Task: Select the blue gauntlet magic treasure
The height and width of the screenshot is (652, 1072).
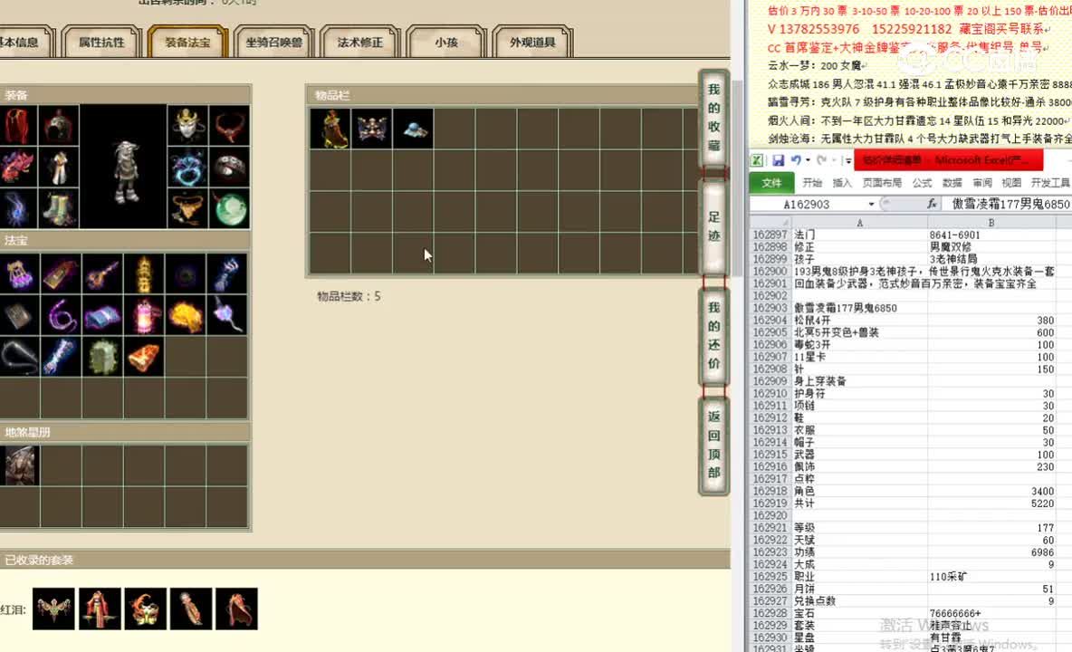Action: point(227,274)
